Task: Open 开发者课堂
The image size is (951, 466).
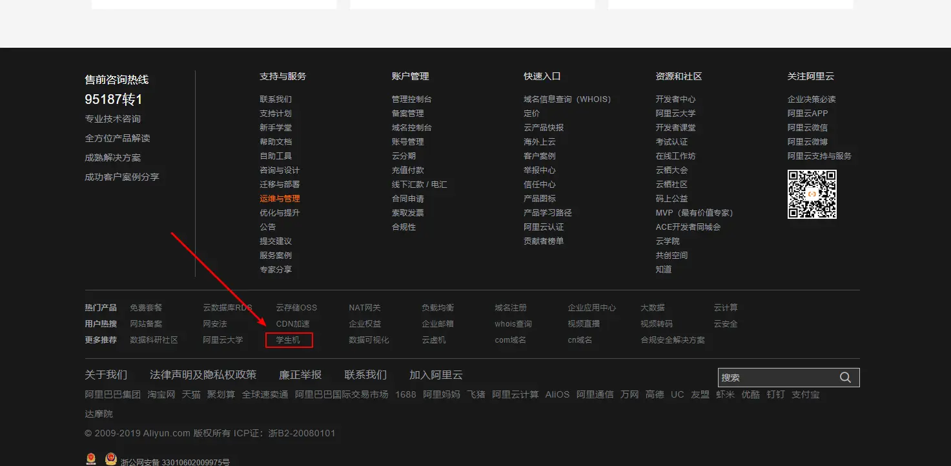Action: pos(676,128)
